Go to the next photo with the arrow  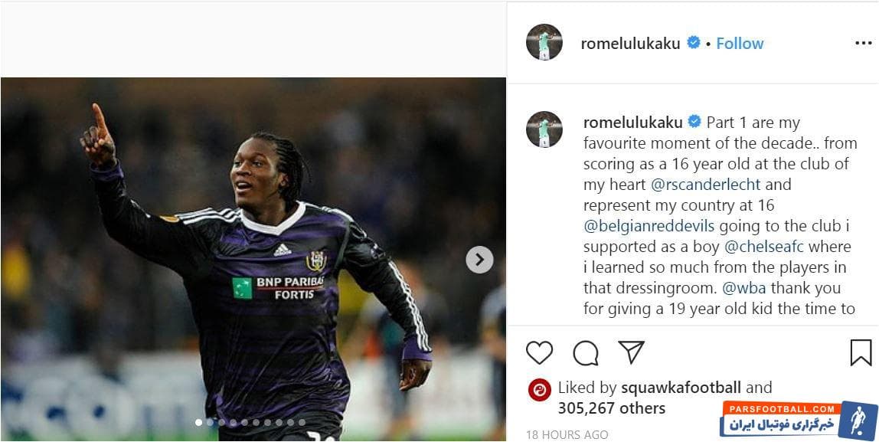479,260
